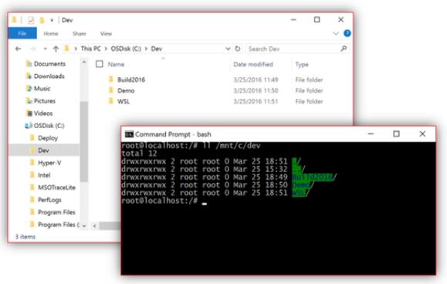Sort by the Type column header

302,65
